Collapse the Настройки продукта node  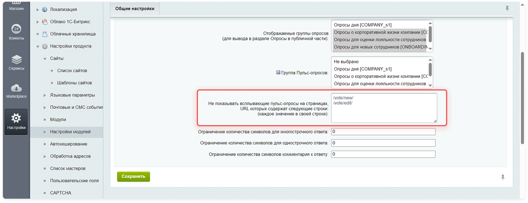[x=38, y=46]
